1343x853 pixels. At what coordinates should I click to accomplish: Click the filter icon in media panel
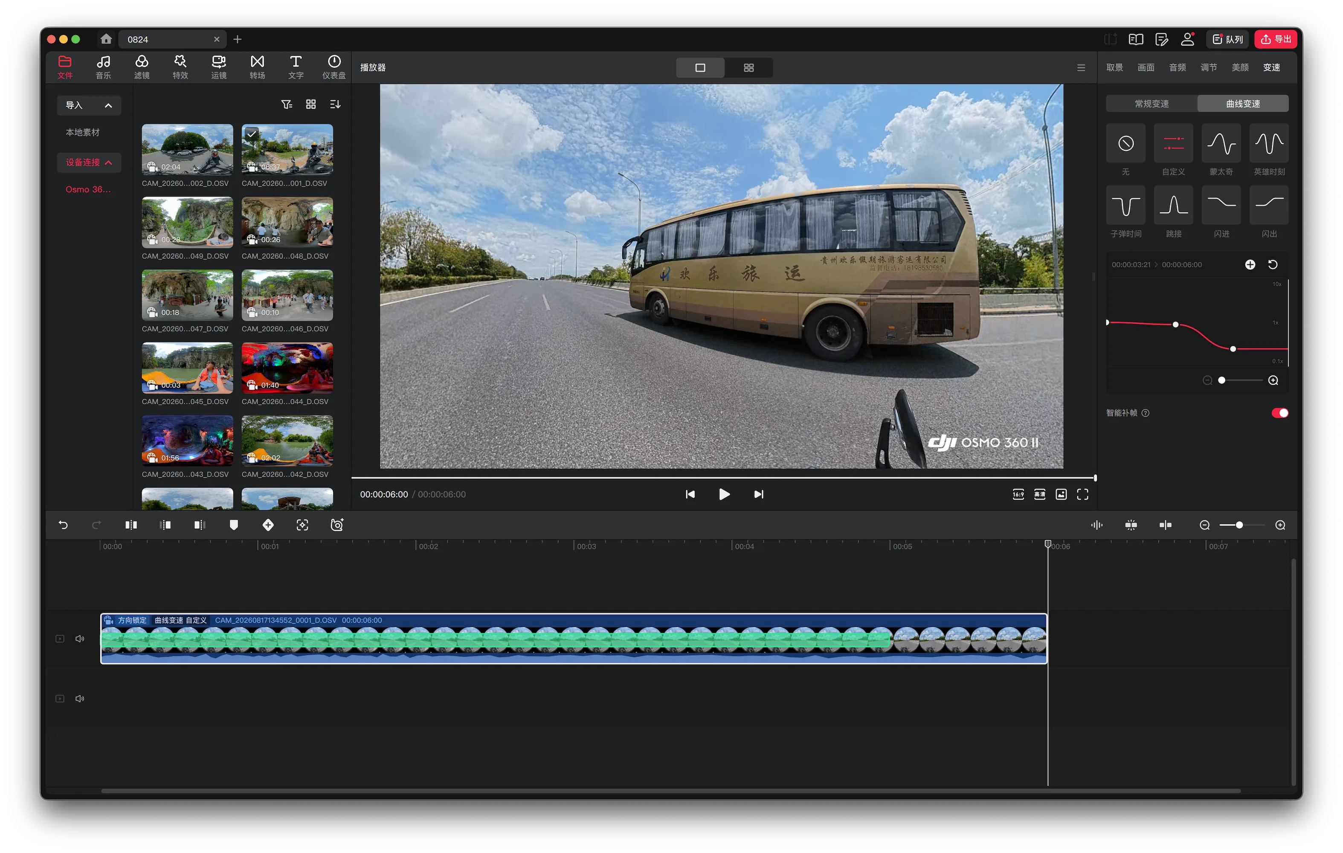pos(287,104)
